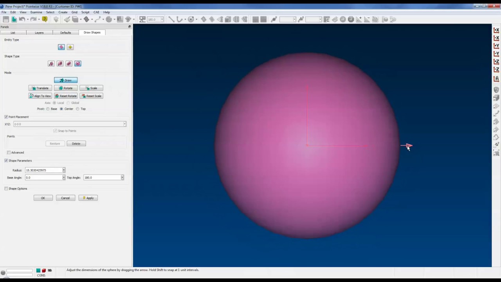Choose the second shape type icon
Viewport: 501px width, 282px height.
pos(60,63)
